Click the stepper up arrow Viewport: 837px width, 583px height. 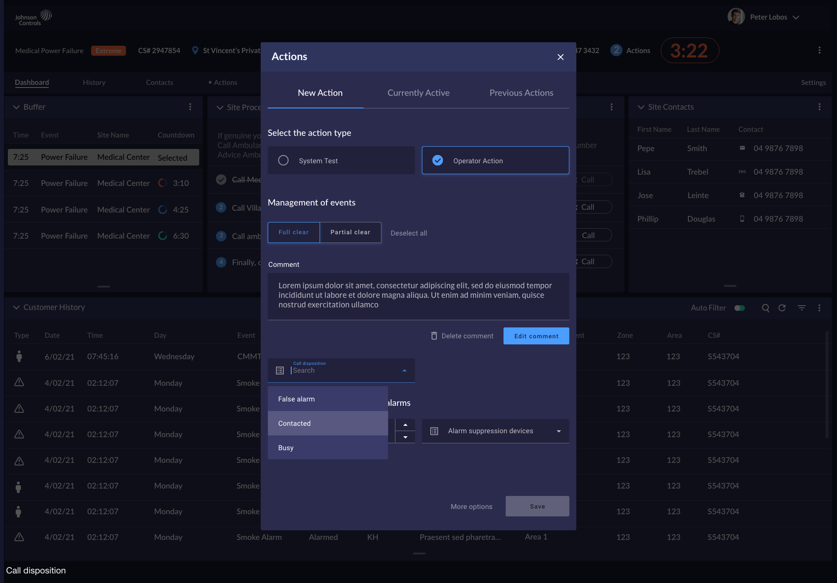(405, 425)
